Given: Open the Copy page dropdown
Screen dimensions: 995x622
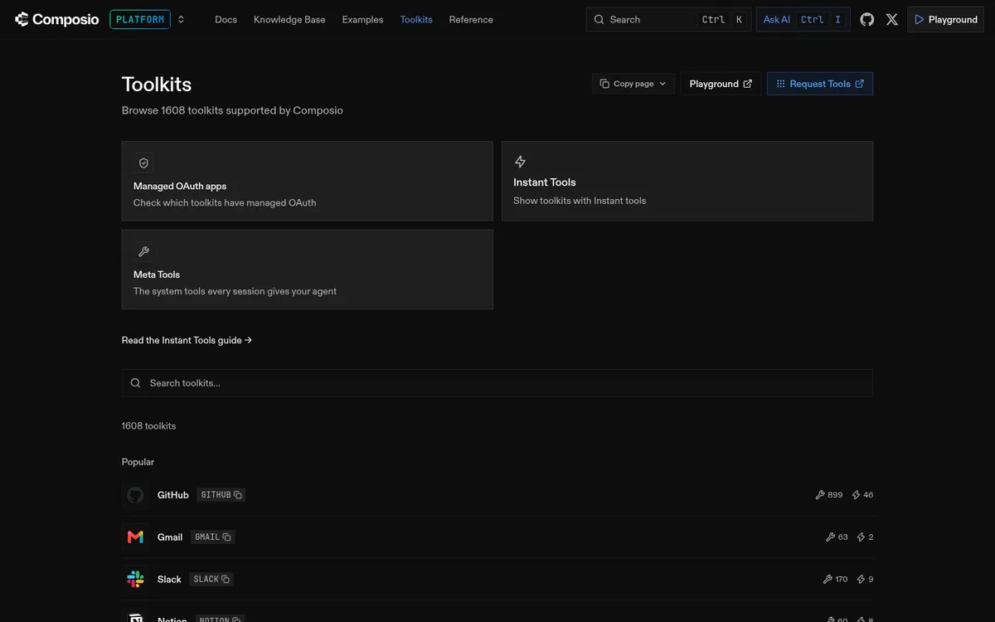Looking at the screenshot, I should (633, 84).
